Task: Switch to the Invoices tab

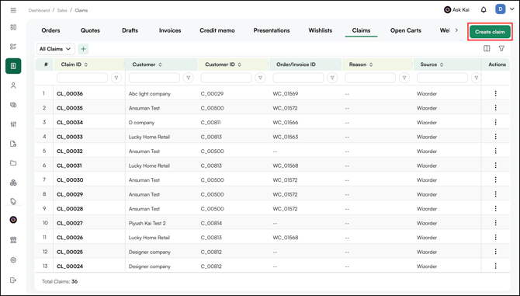Action: 170,30
